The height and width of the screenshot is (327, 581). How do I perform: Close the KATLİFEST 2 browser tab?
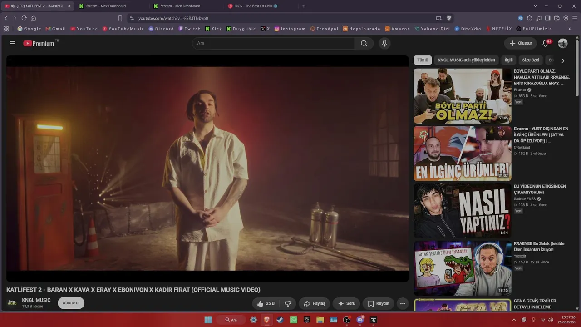coord(69,6)
